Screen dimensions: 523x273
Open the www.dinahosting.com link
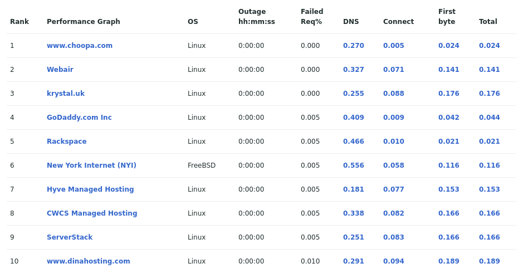[89, 261]
